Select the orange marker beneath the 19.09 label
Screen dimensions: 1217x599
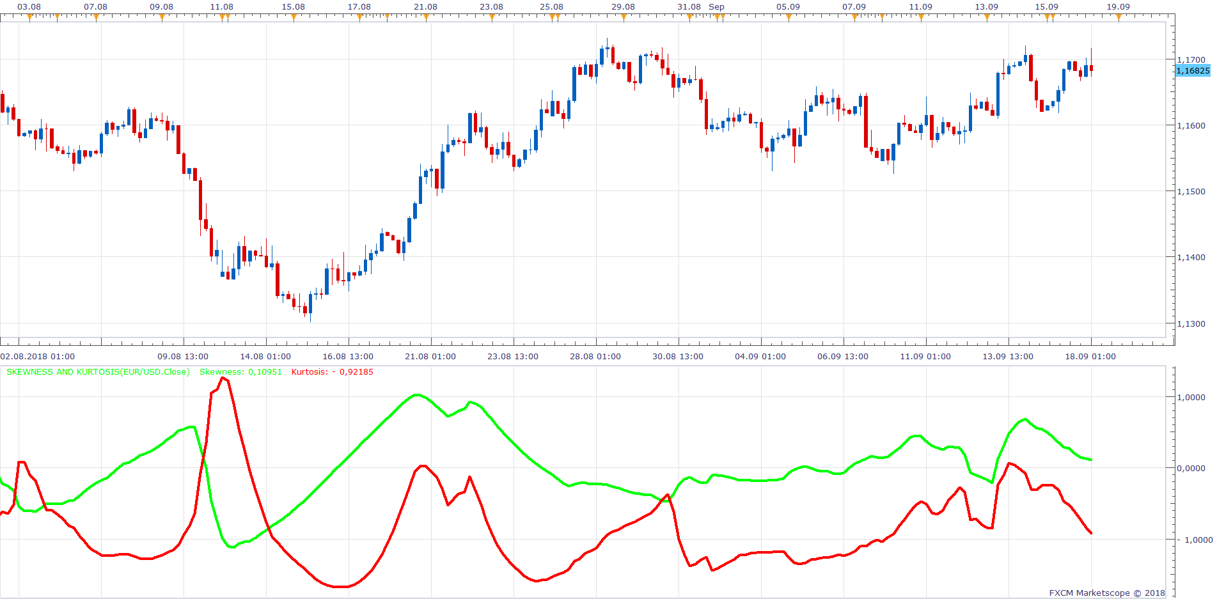[x=1119, y=17]
